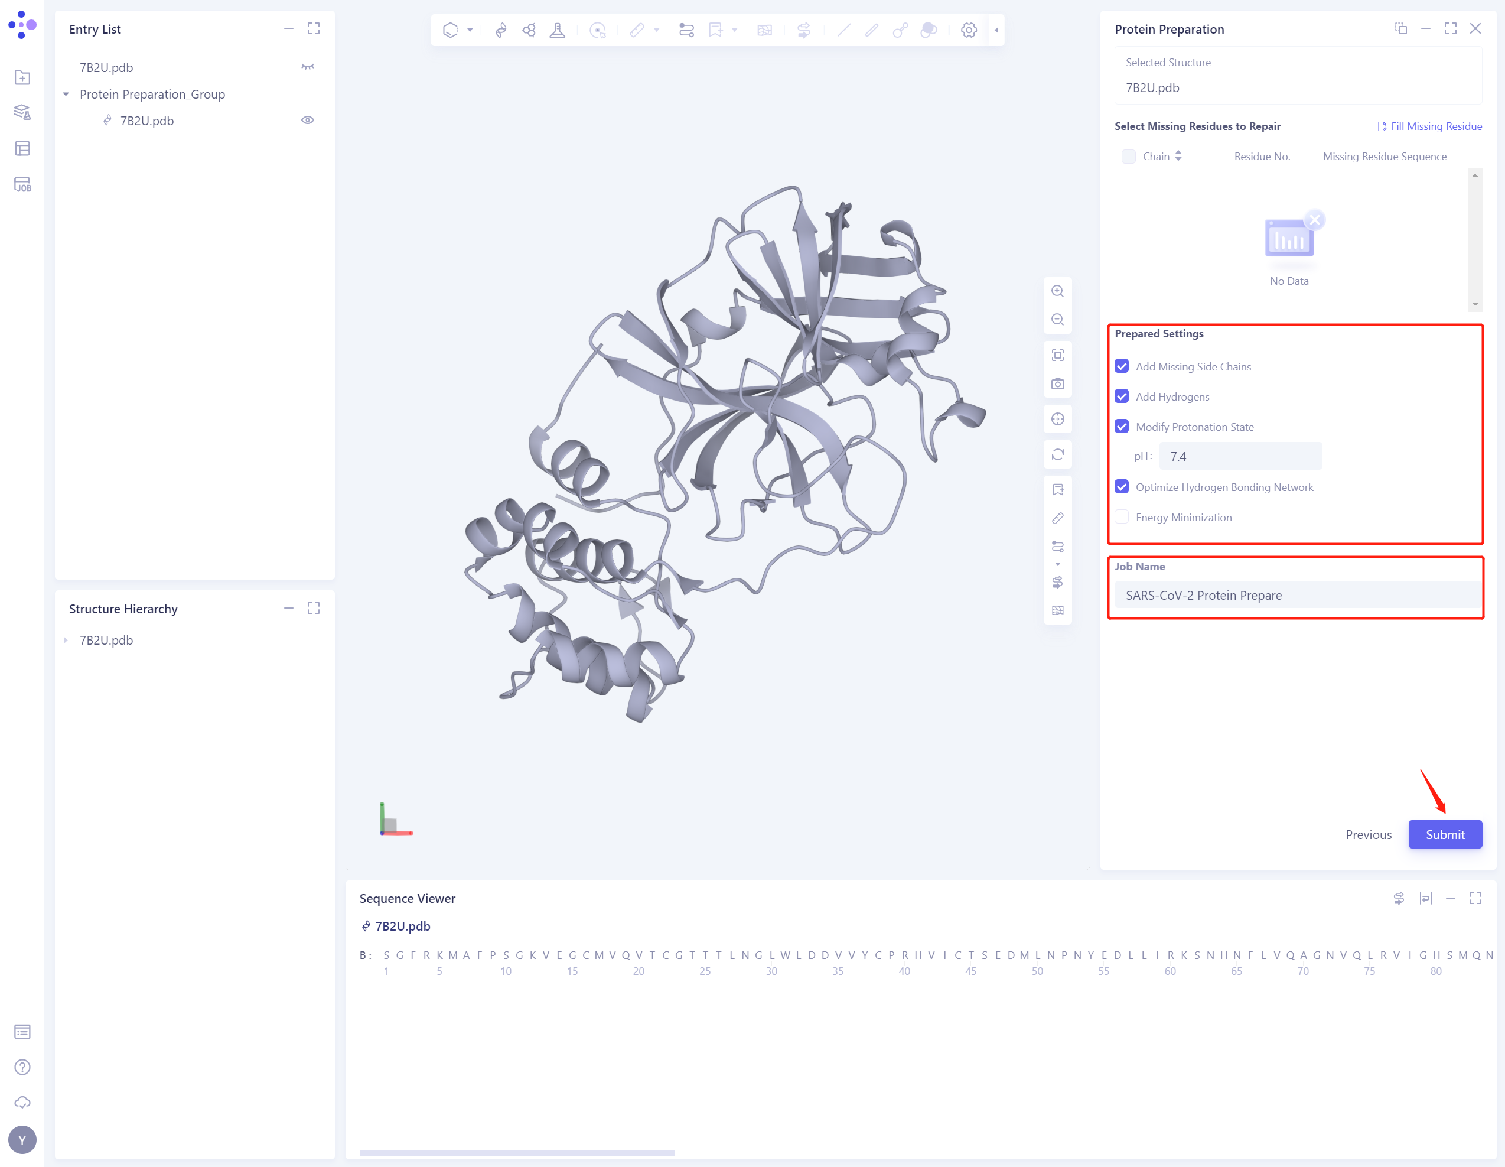Open dropdown next to bookmark tool

(x=735, y=30)
